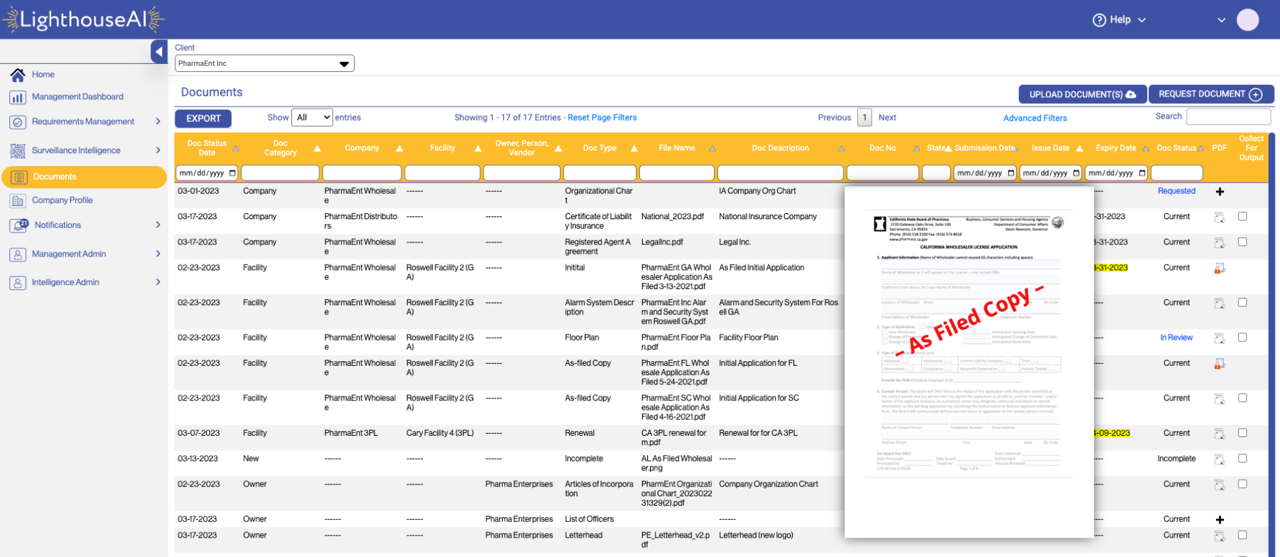Check the Letterhead row checkbox
Screen dimensions: 1280x557
[x=1243, y=535]
